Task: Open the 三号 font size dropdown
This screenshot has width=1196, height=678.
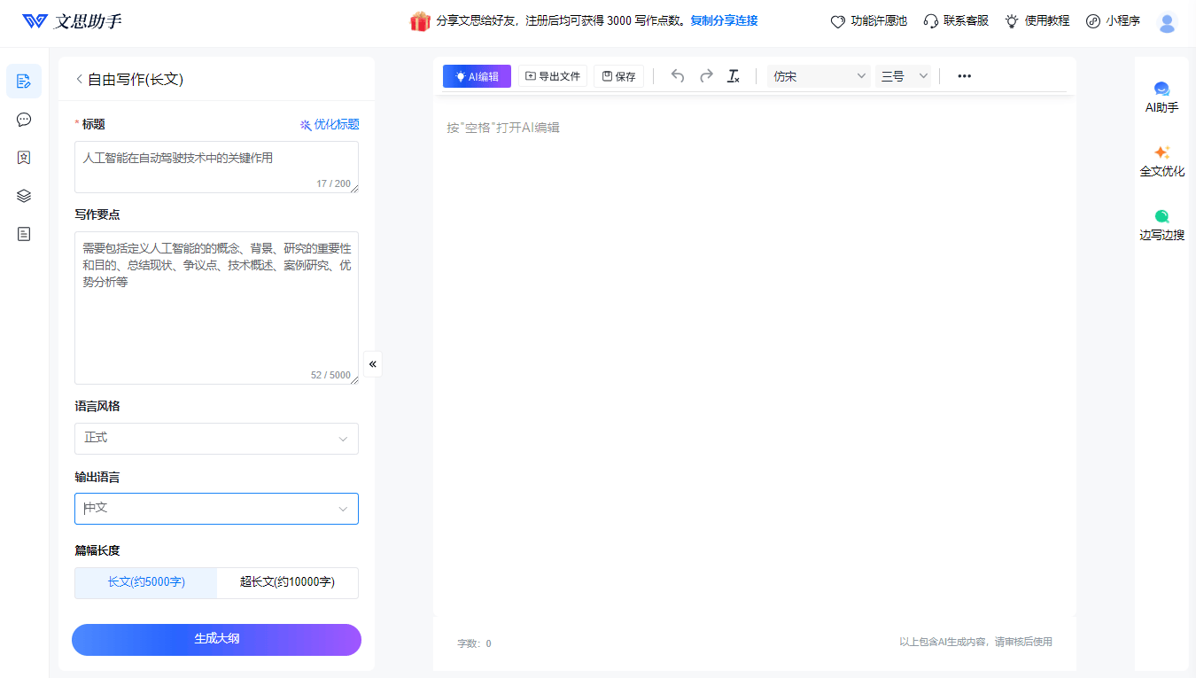Action: (904, 76)
